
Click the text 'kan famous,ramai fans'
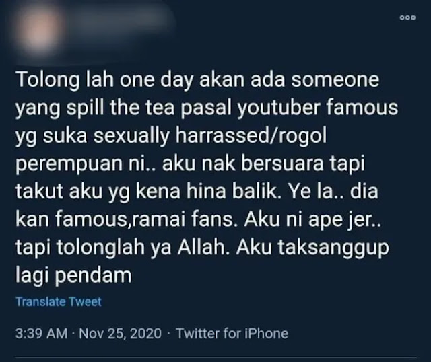click(125, 219)
